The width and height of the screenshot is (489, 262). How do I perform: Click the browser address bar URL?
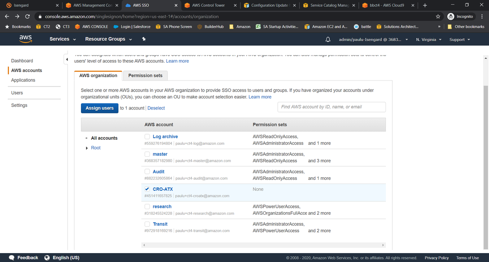tap(132, 17)
